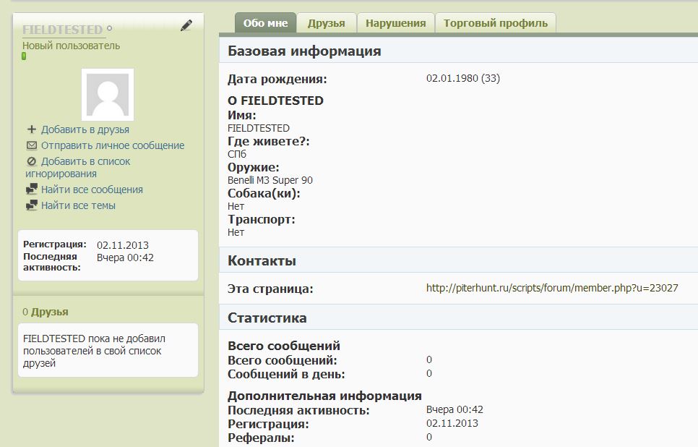Click the offline status circle beside FIELDTESTED
Image resolution: width=698 pixels, height=447 pixels.
[x=110, y=29]
